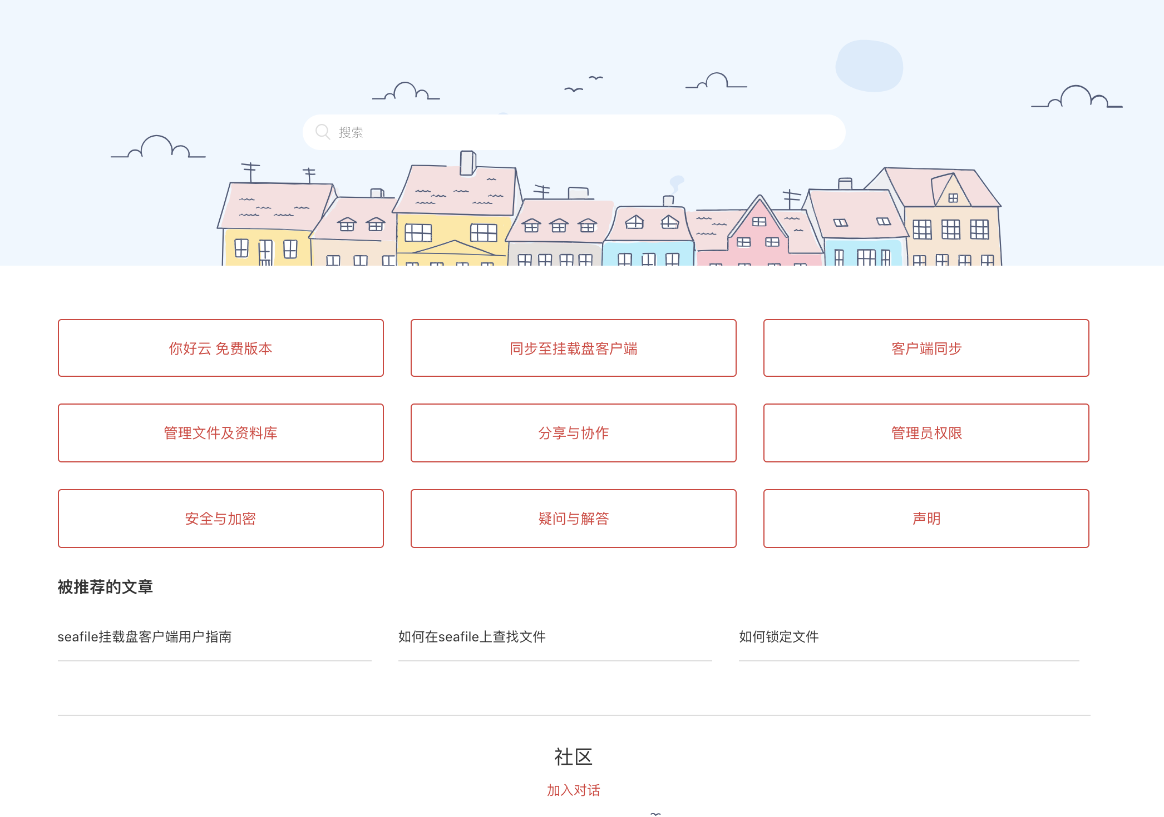
Task: Open the 管理员权限 category
Action: click(926, 433)
